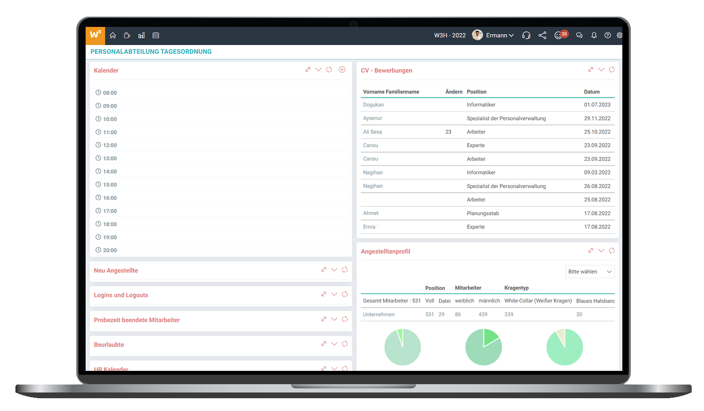The image size is (704, 411).
Task: Click the calendar icon in top bar
Action: pos(156,35)
